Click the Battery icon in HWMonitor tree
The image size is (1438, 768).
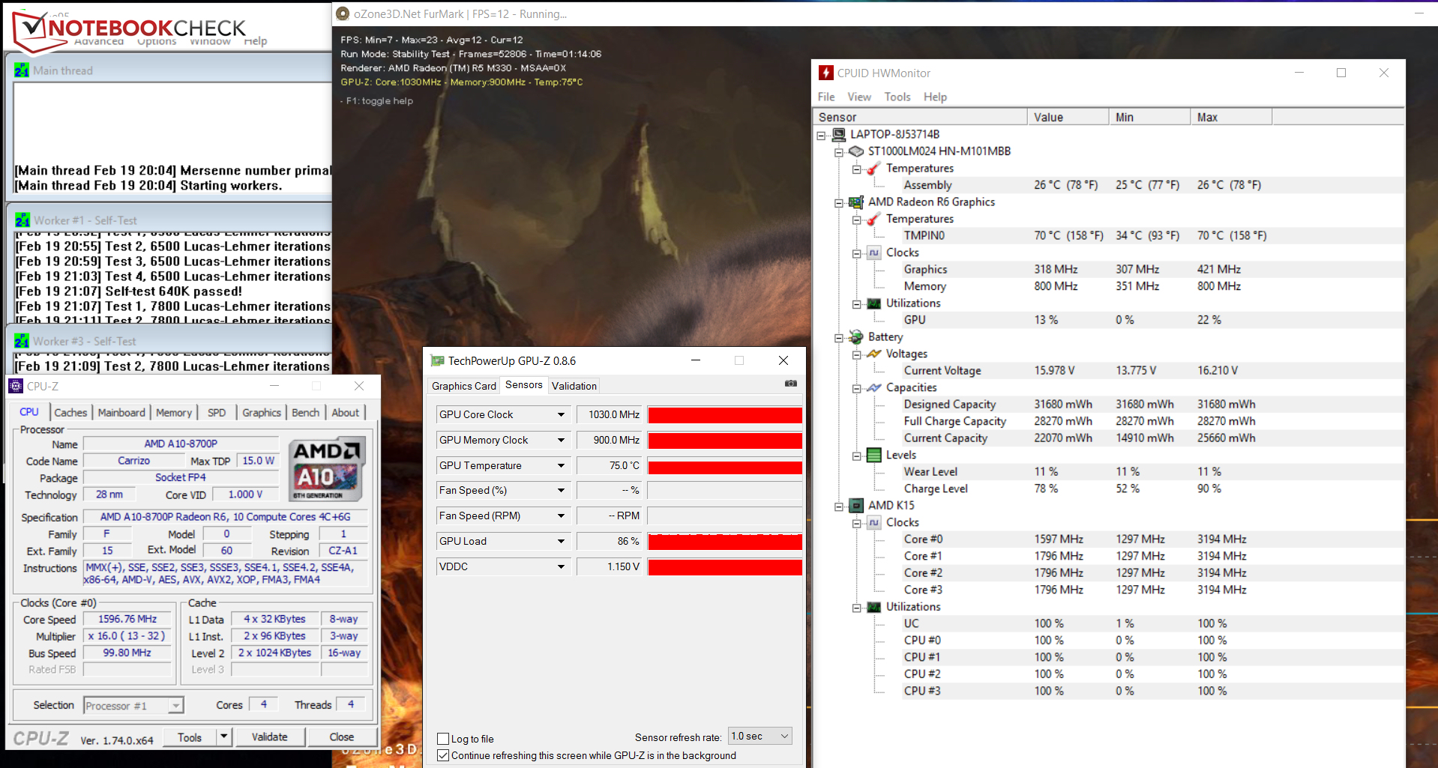tap(855, 336)
